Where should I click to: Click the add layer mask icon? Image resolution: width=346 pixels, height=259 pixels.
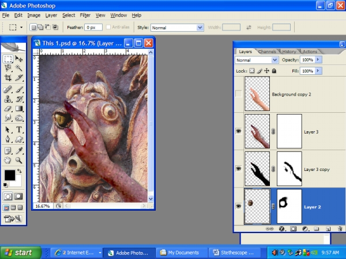click(294, 229)
